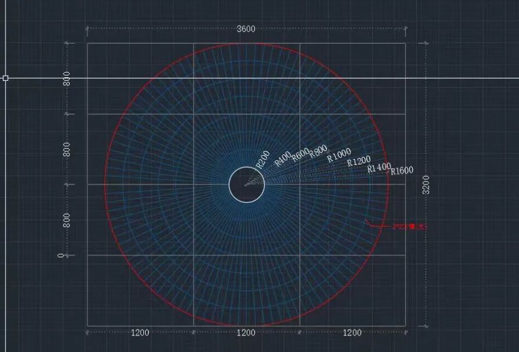Select the 3200 height dimension on the right

click(x=426, y=184)
